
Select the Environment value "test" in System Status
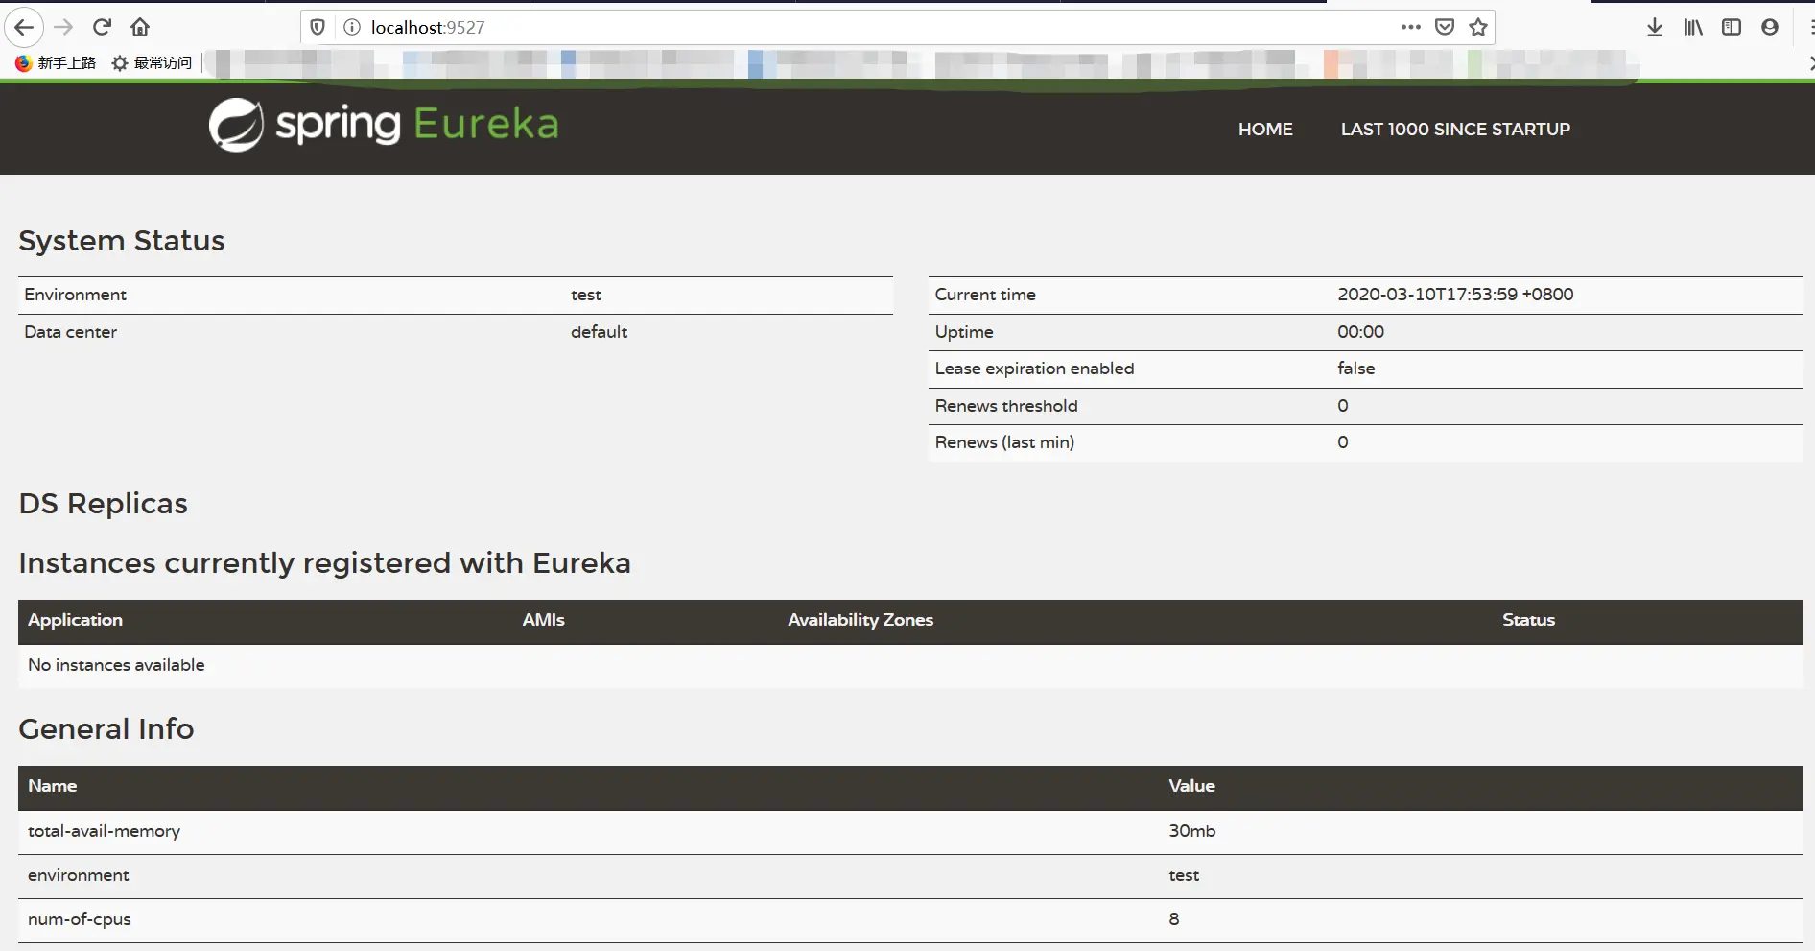[x=586, y=295]
